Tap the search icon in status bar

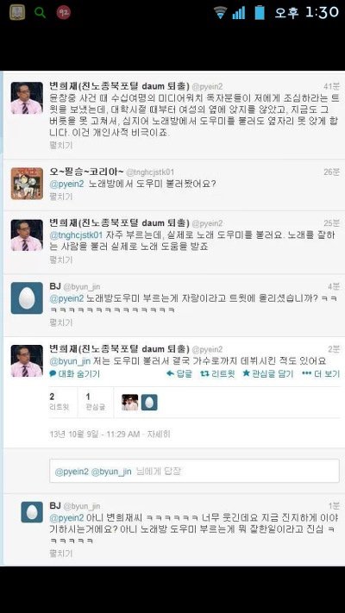click(40, 13)
